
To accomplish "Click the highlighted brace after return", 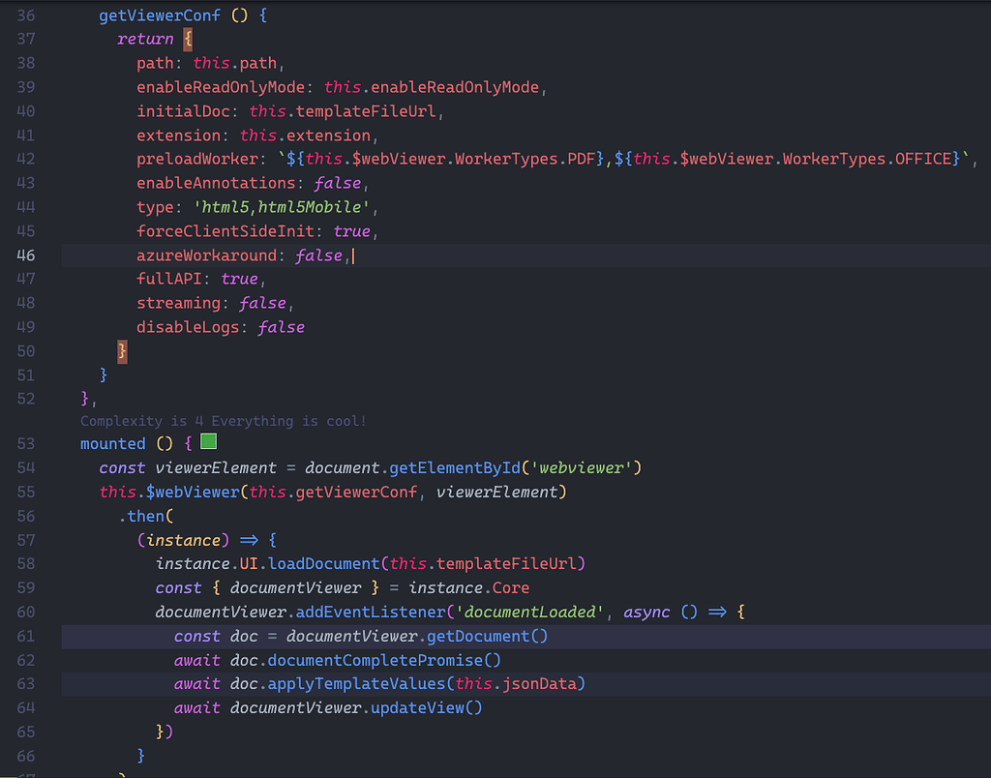I will pyautogui.click(x=187, y=39).
